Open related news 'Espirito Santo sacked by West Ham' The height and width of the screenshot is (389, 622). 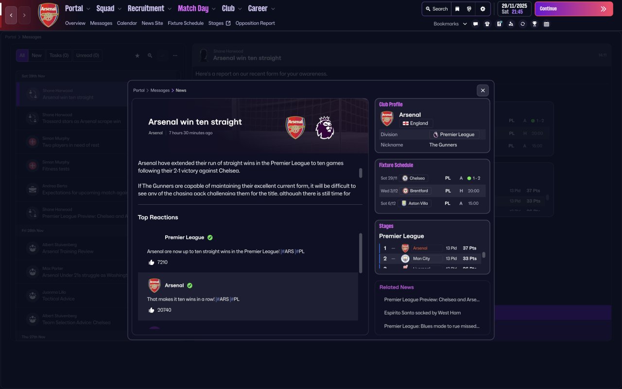(422, 313)
